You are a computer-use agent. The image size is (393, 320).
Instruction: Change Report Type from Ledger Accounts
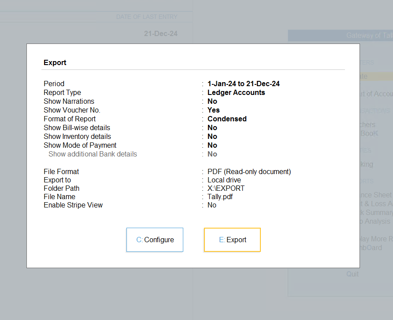[x=236, y=92]
